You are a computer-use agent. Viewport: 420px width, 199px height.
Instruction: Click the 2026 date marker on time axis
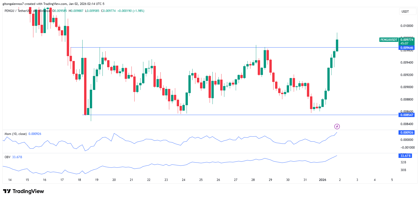[322, 180]
